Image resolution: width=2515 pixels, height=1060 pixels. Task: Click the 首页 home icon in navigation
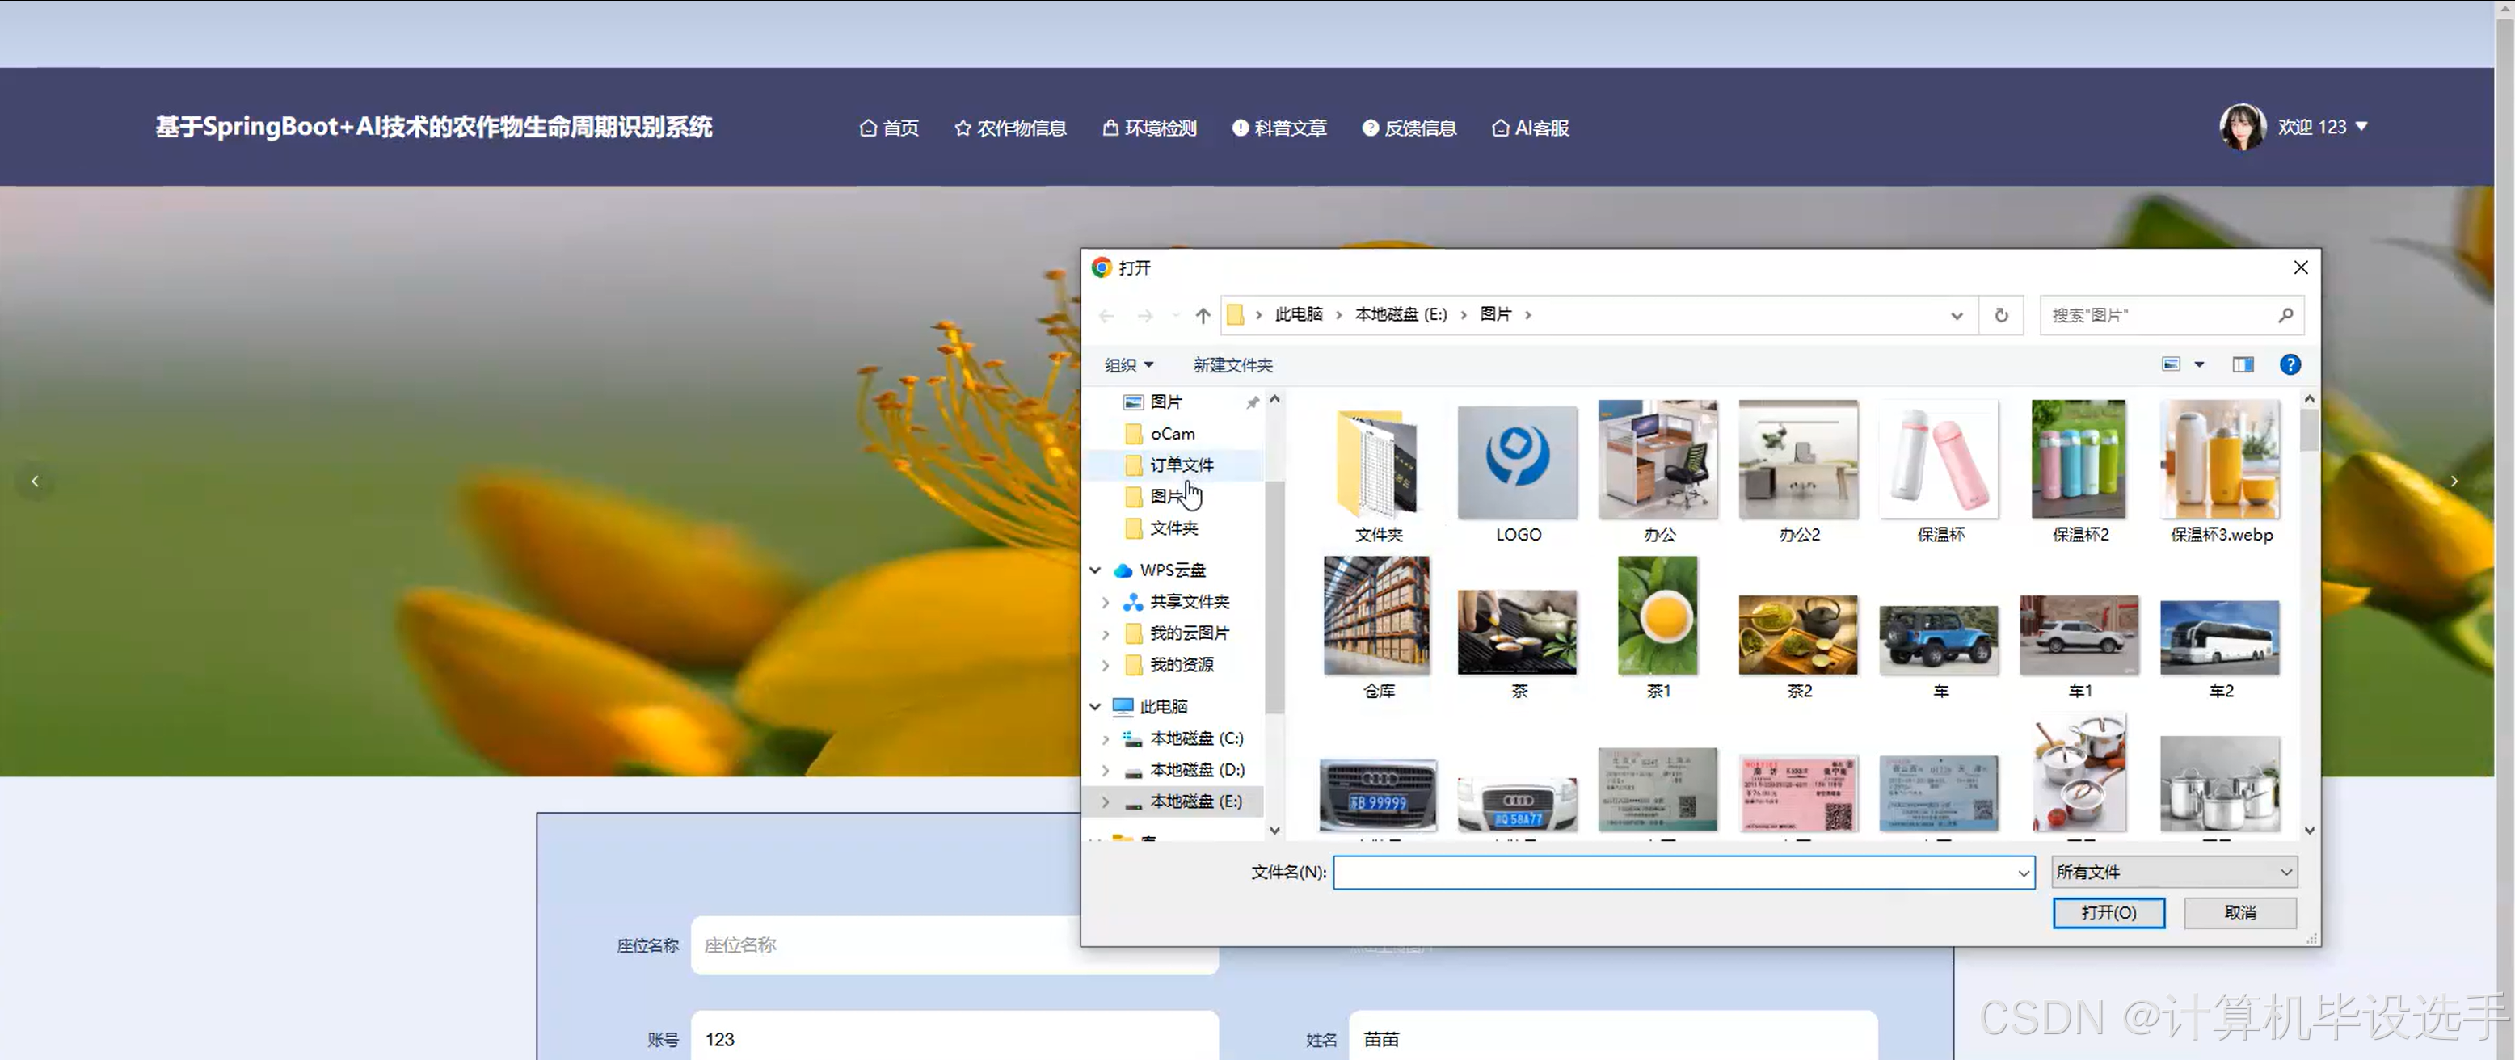[869, 128]
